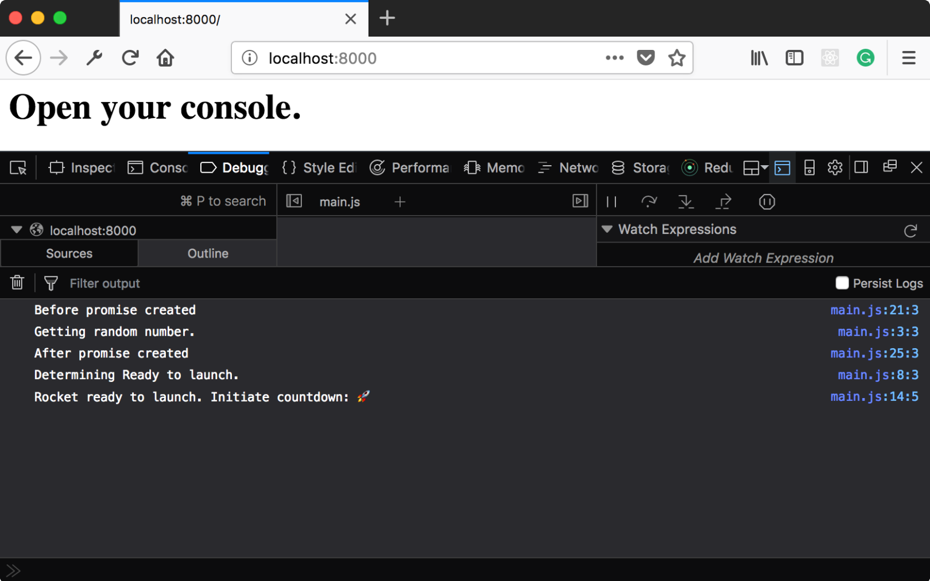Screen dimensions: 930x581
Task: Go forward one page
Action: [x=59, y=58]
